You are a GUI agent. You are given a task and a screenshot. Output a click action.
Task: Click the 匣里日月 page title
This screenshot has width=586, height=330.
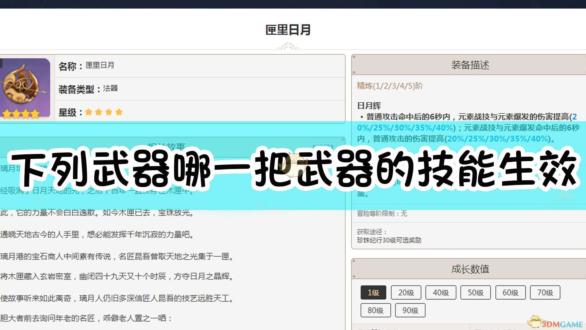[288, 30]
